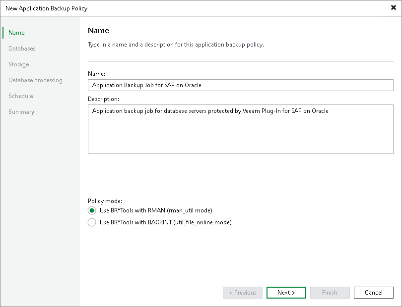Open the Storage step in the sidebar

pyautogui.click(x=18, y=64)
